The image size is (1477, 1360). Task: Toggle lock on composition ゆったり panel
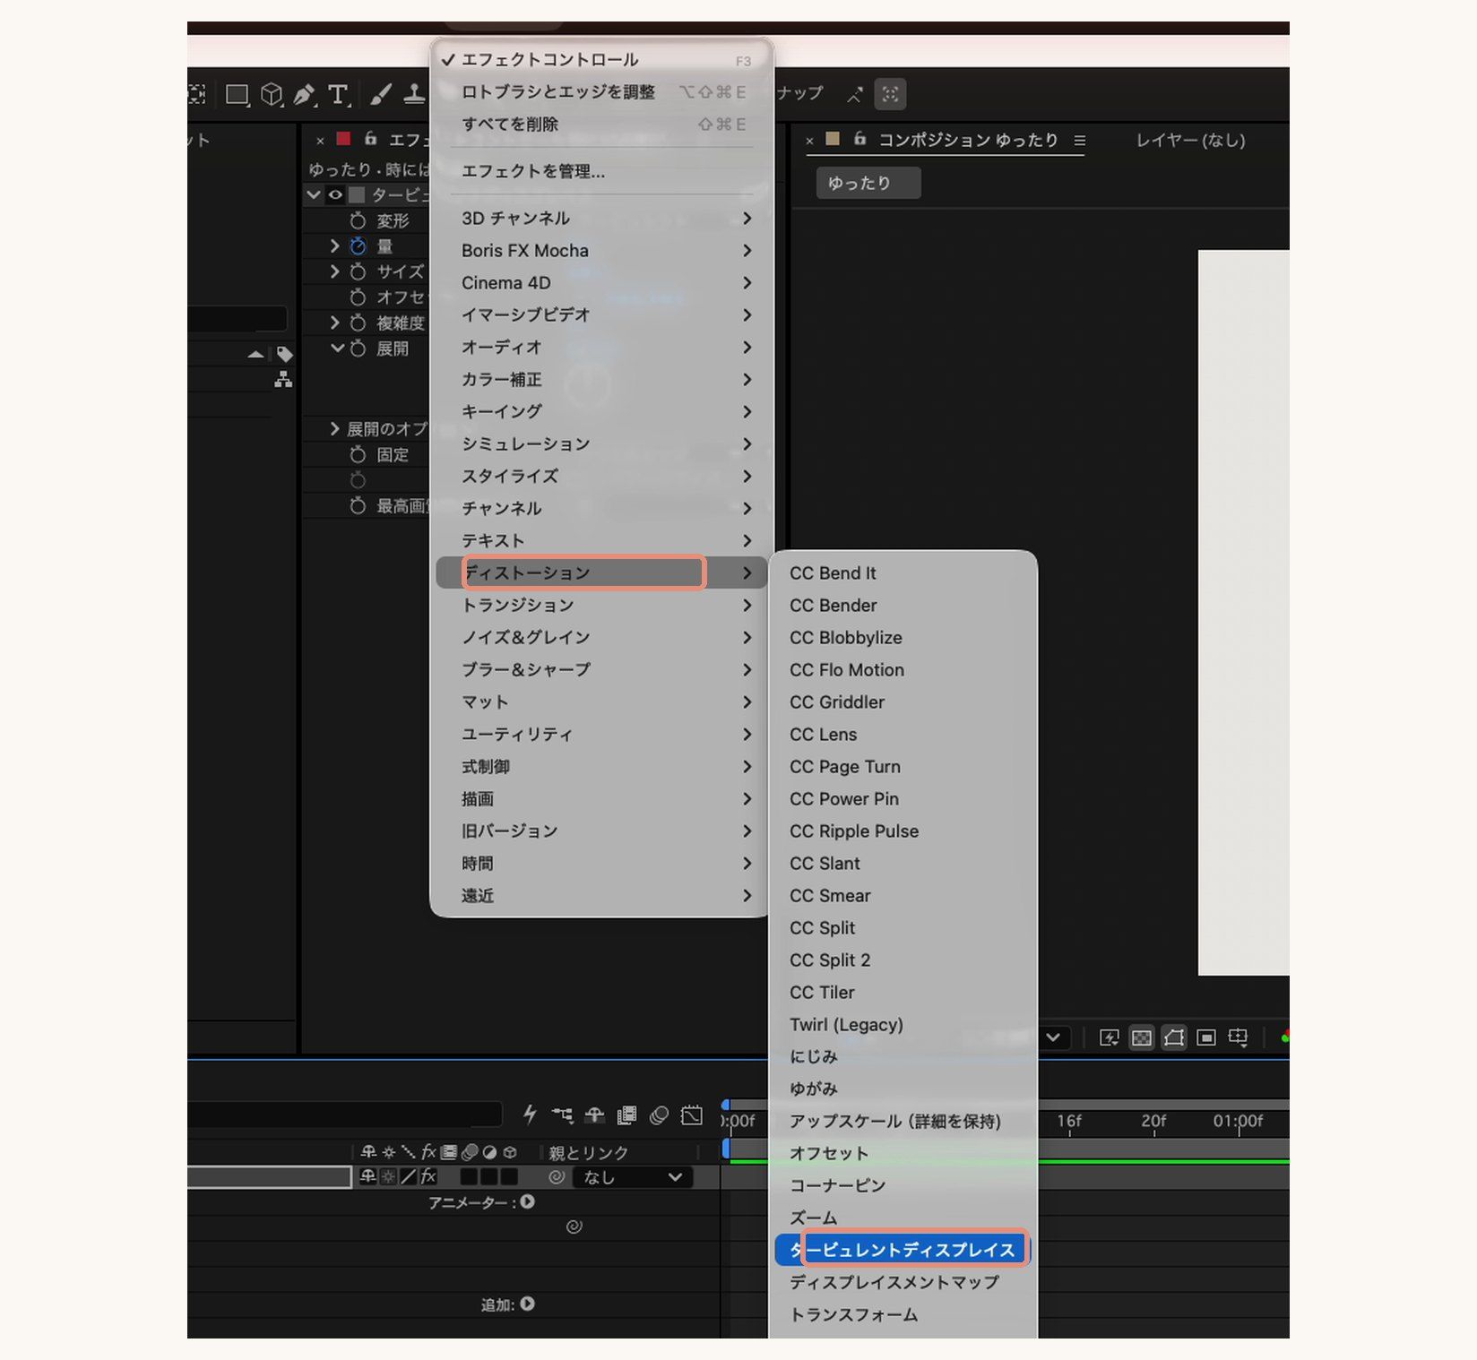click(x=859, y=139)
